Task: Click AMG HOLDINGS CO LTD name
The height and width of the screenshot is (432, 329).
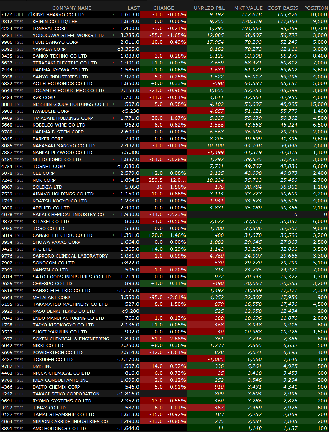Action: coord(59,428)
